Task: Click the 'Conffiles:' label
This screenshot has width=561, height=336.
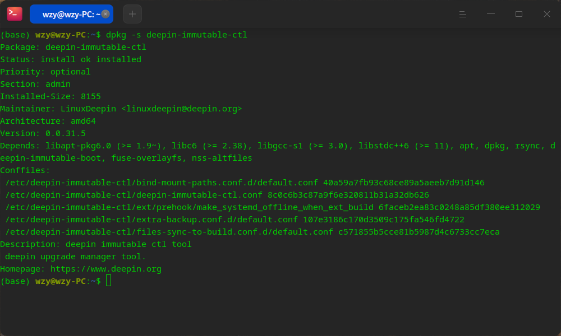Action: [x=25, y=170]
